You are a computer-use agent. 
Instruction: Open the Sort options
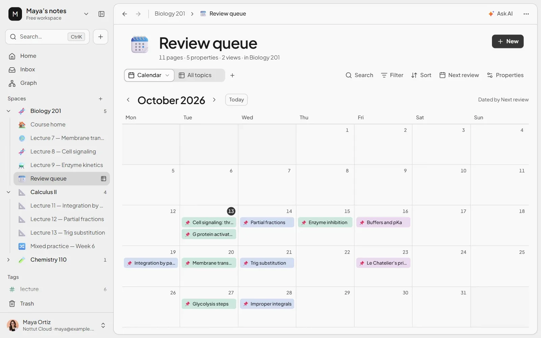[x=421, y=75]
